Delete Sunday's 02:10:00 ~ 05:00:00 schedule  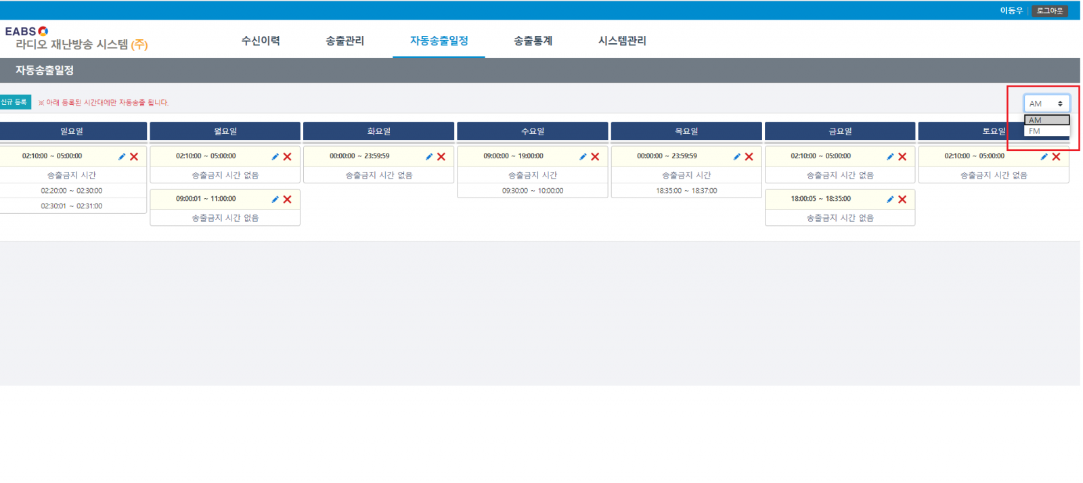(x=134, y=156)
